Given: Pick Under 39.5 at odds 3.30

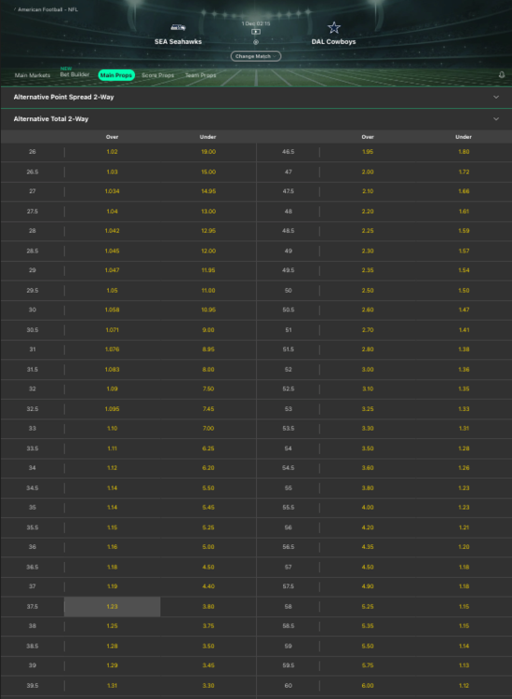Looking at the screenshot, I should tap(208, 686).
